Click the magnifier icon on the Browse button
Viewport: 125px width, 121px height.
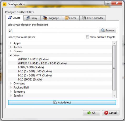[103, 30]
